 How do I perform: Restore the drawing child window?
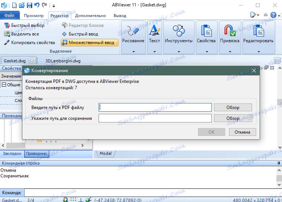tap(266, 68)
